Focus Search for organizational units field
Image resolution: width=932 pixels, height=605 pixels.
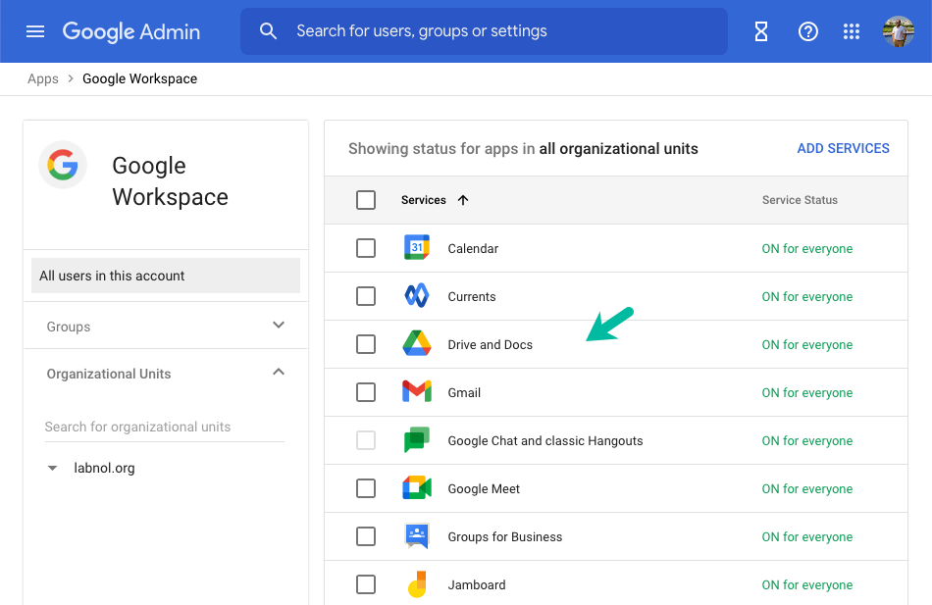click(x=165, y=427)
